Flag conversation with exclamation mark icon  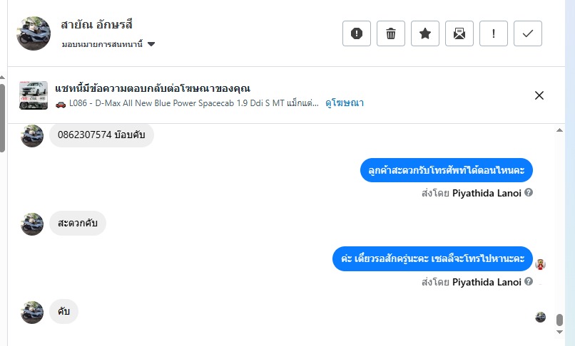494,33
